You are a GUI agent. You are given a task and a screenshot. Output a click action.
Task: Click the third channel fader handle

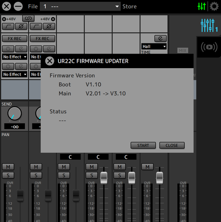coord(76,195)
